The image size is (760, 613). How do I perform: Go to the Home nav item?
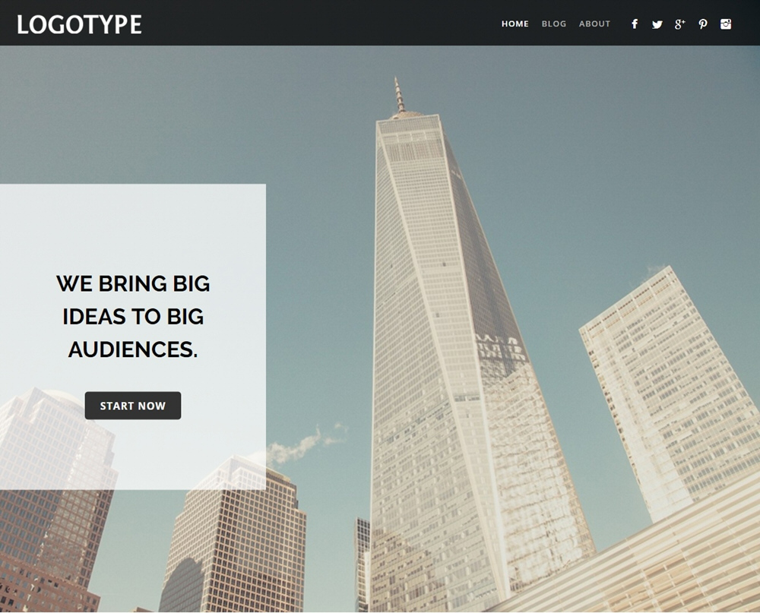515,24
